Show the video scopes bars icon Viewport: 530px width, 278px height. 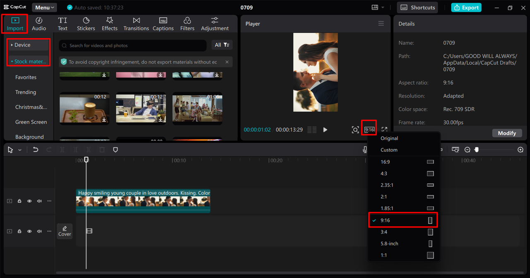tap(312, 130)
